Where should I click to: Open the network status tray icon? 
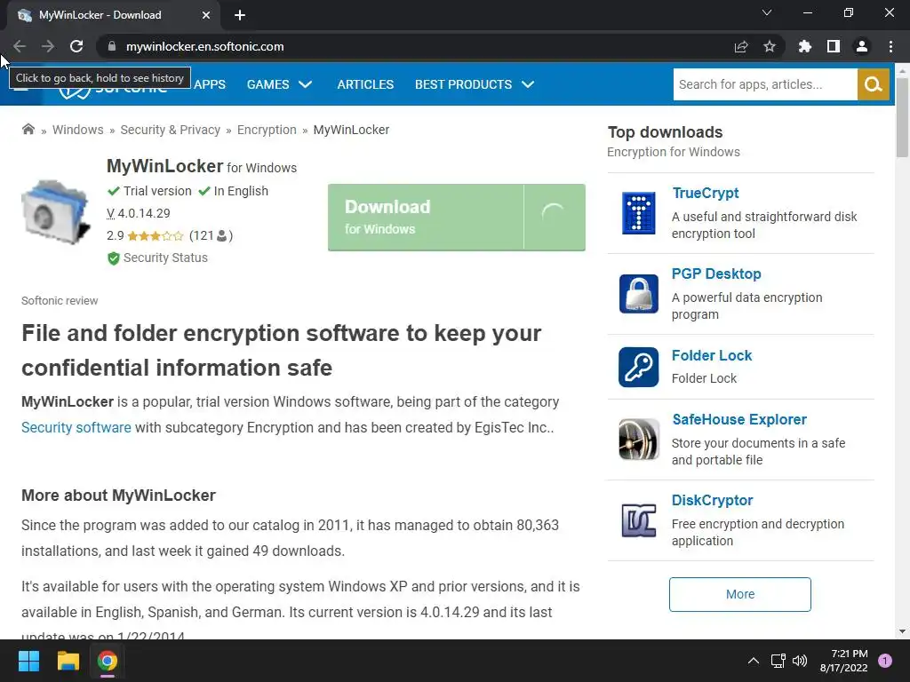(x=778, y=661)
